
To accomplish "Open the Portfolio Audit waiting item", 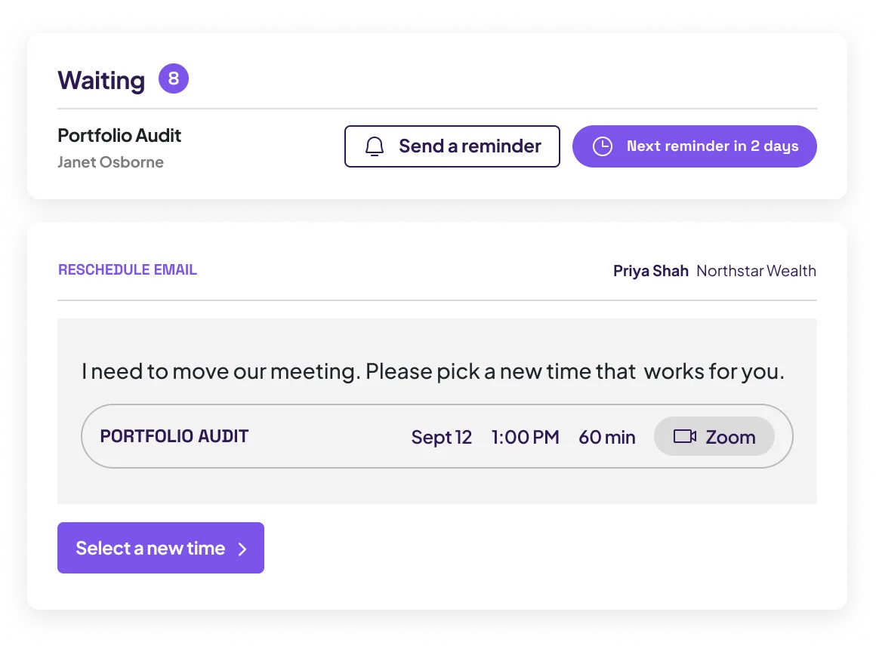I will click(119, 135).
